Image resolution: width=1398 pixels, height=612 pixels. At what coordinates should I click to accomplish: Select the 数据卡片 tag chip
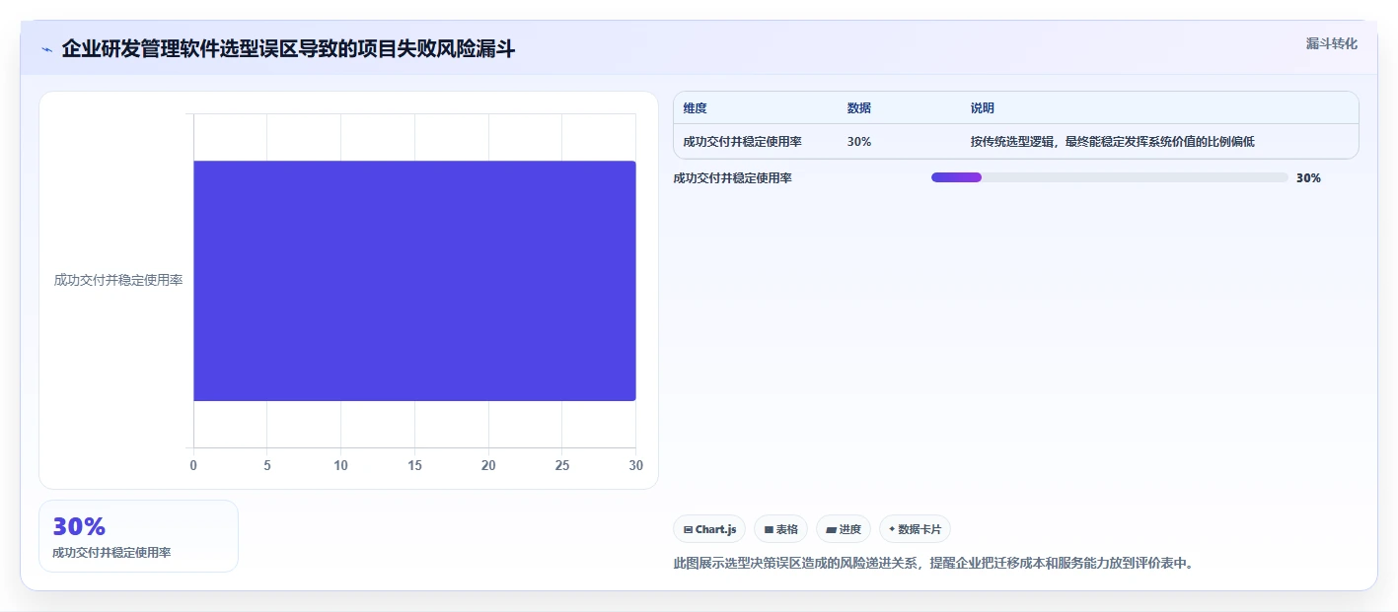(915, 529)
